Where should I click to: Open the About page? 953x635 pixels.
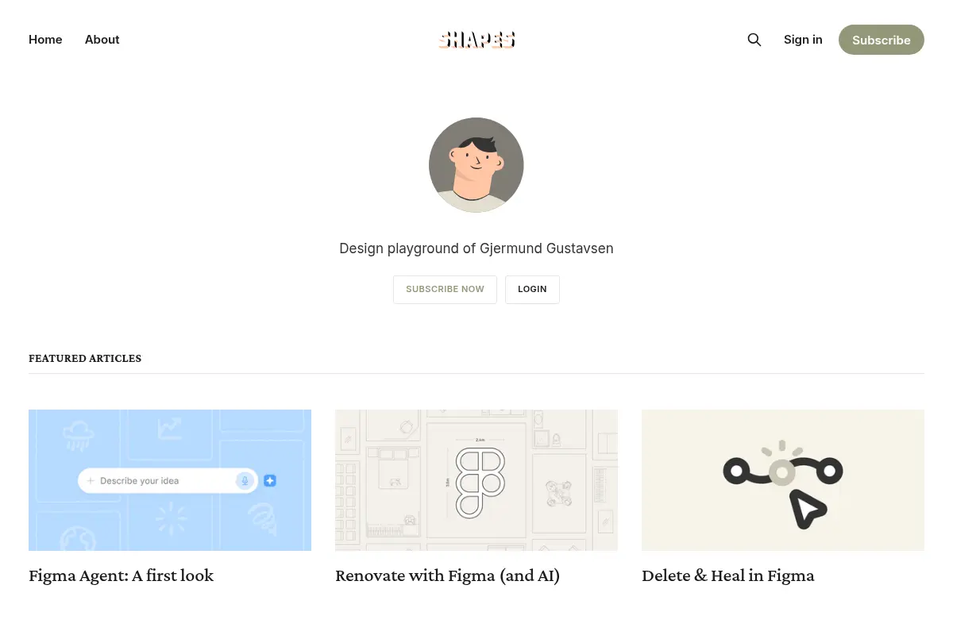pos(102,40)
